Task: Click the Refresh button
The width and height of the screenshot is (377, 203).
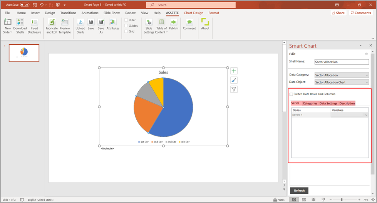Action: (x=299, y=191)
